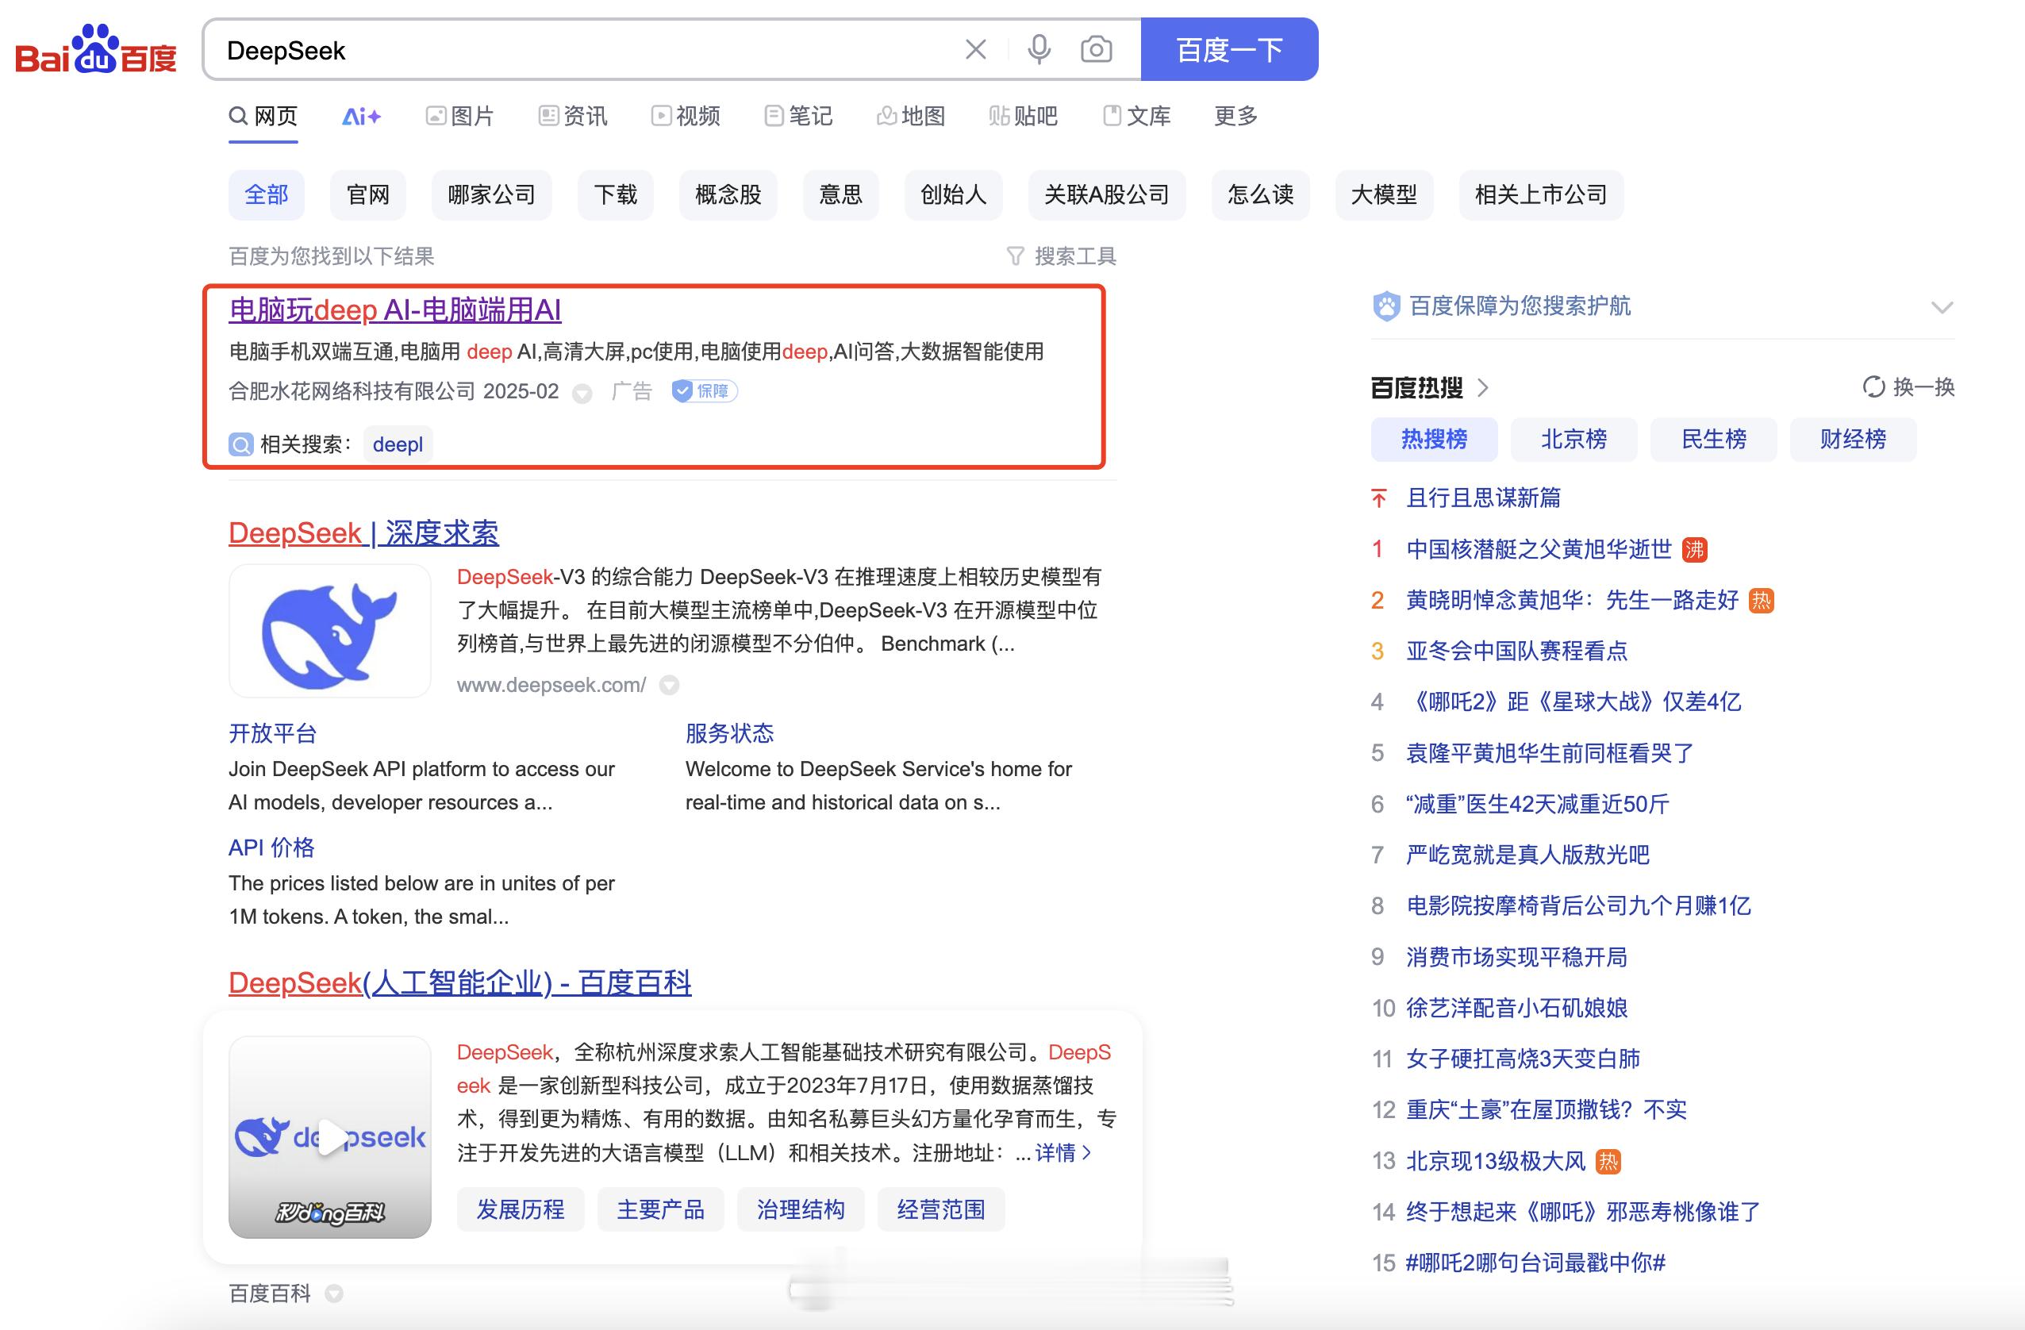Open the AI+ tab
Screen dimensions: 2025x1330
point(362,116)
